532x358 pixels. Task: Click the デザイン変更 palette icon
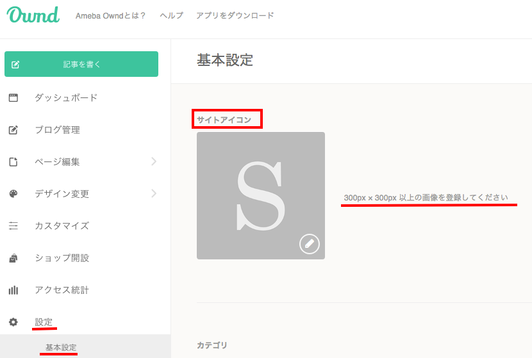[x=13, y=193]
